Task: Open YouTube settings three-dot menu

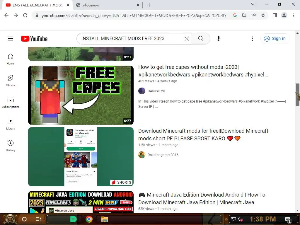Action: 252,39
